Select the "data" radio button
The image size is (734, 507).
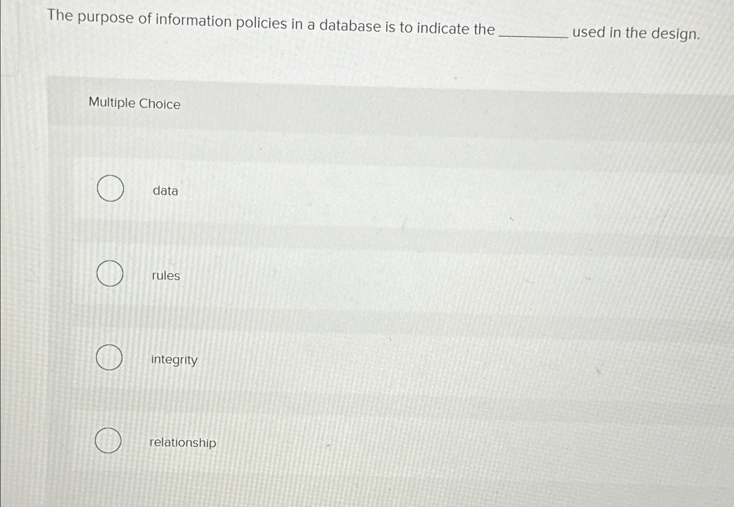(110, 188)
